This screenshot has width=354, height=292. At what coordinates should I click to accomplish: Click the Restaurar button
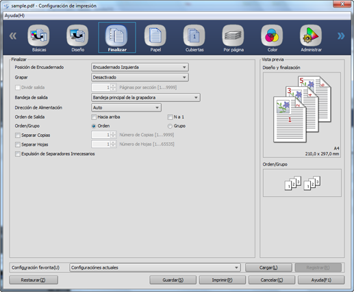pos(34,280)
